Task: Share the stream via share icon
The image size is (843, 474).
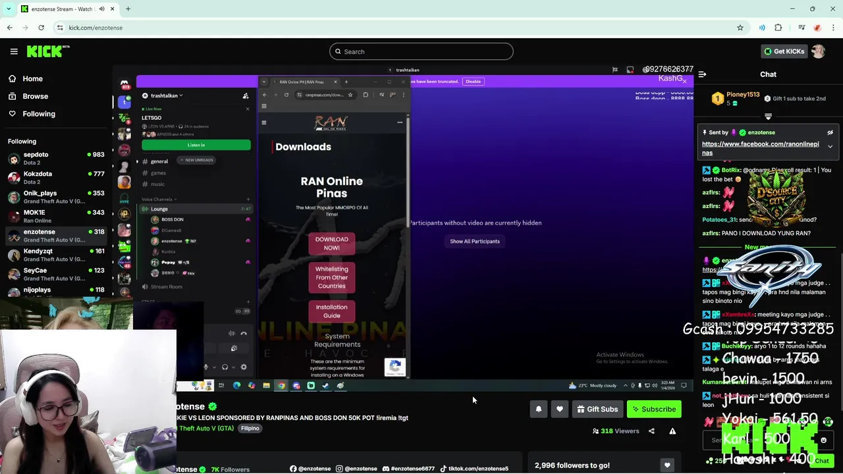Action: tap(651, 431)
